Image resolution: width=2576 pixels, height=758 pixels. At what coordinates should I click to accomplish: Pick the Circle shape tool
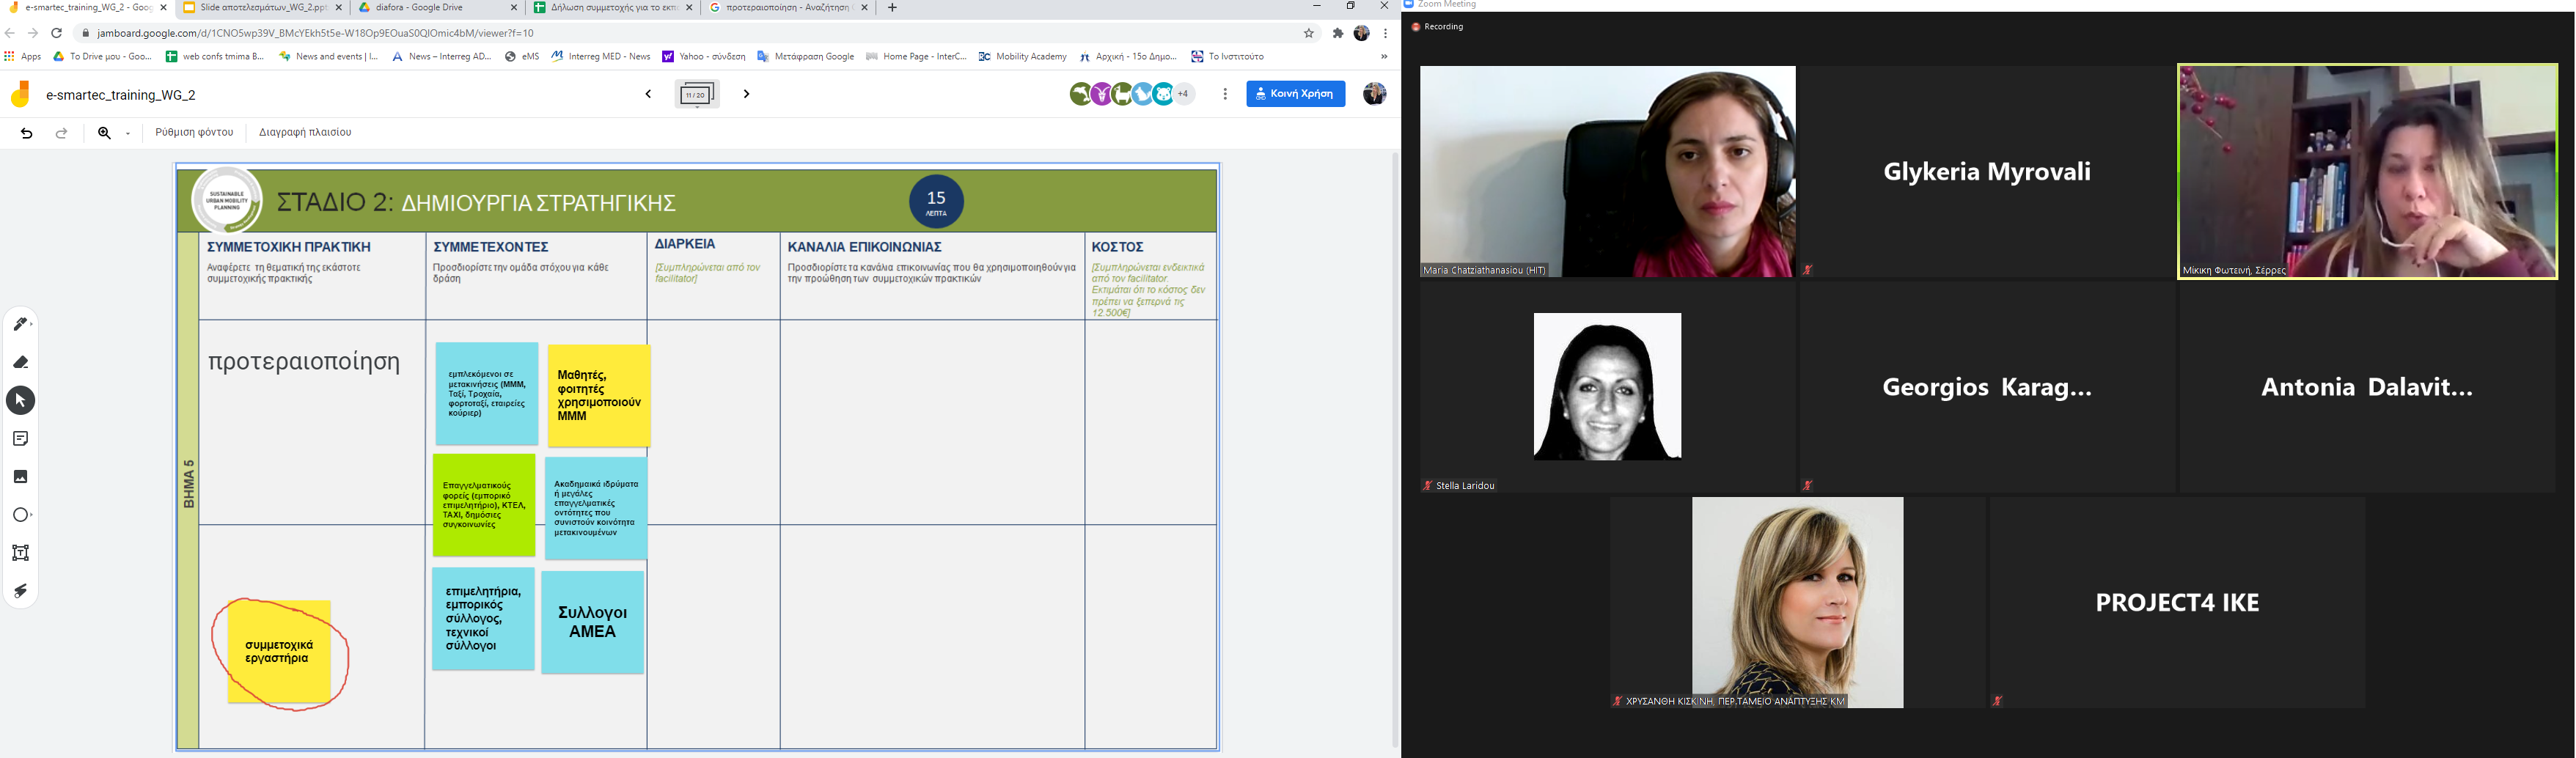21,515
